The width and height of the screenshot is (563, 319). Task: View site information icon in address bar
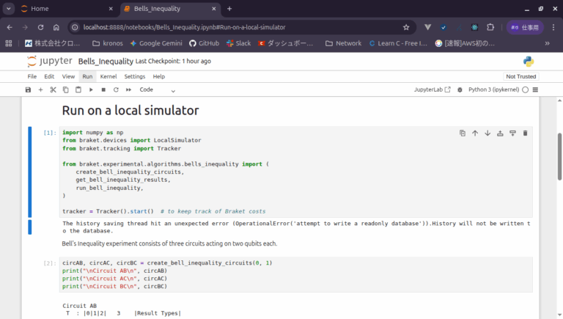coord(75,27)
